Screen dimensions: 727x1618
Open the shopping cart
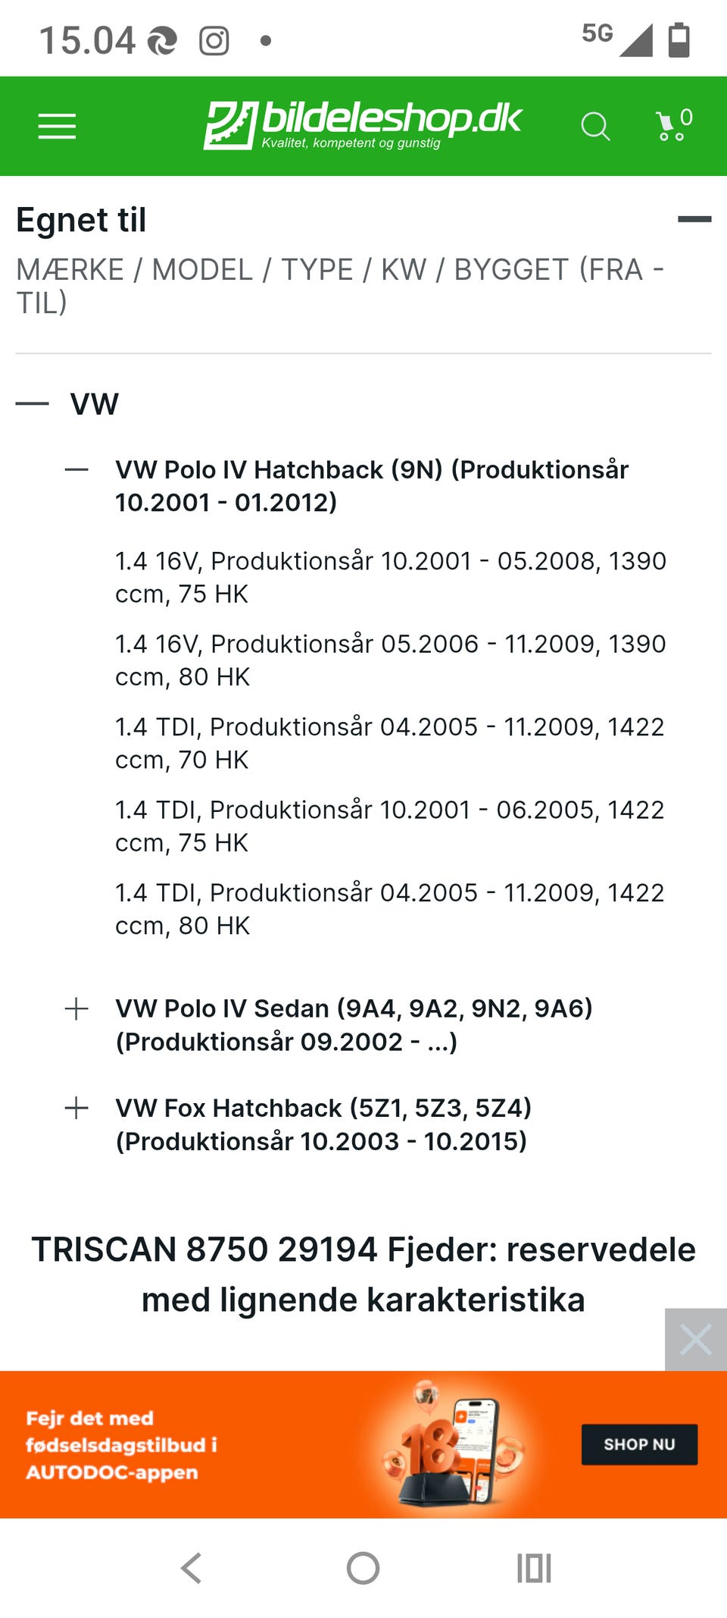[x=674, y=125]
